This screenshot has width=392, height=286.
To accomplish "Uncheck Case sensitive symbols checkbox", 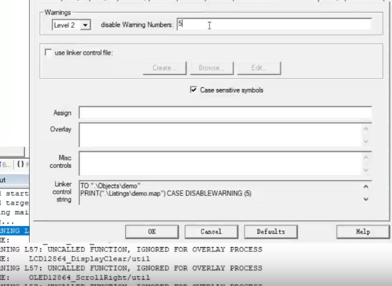I will pos(193,90).
